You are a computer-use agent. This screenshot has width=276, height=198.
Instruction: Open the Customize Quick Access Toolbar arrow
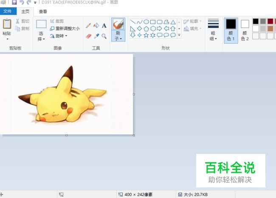[x=35, y=3]
